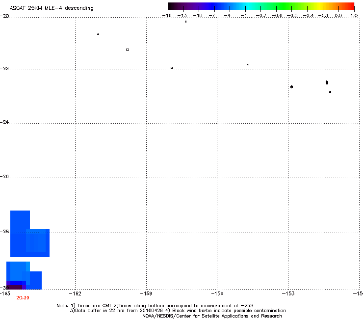Click the color bar label -0.4
This screenshot has height=319, width=363.
click(308, 16)
